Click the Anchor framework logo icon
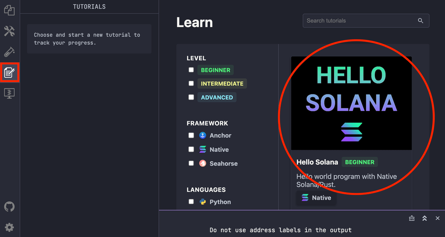 tap(202, 135)
